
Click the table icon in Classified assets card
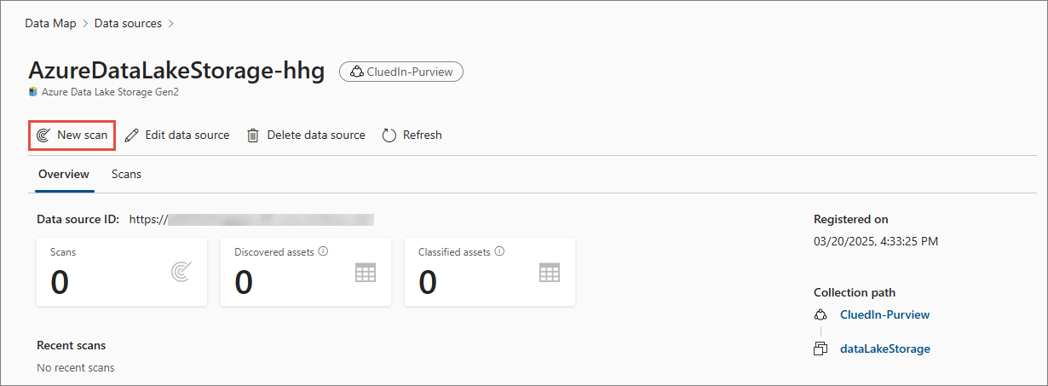pos(549,272)
